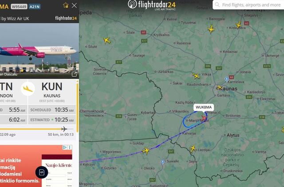The width and height of the screenshot is (284, 187).
Task: Select yellow plane near Šilutė
Action: [107, 40]
